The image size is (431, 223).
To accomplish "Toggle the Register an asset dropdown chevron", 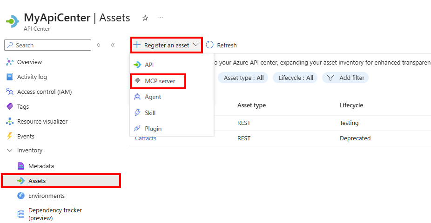I will pos(195,45).
